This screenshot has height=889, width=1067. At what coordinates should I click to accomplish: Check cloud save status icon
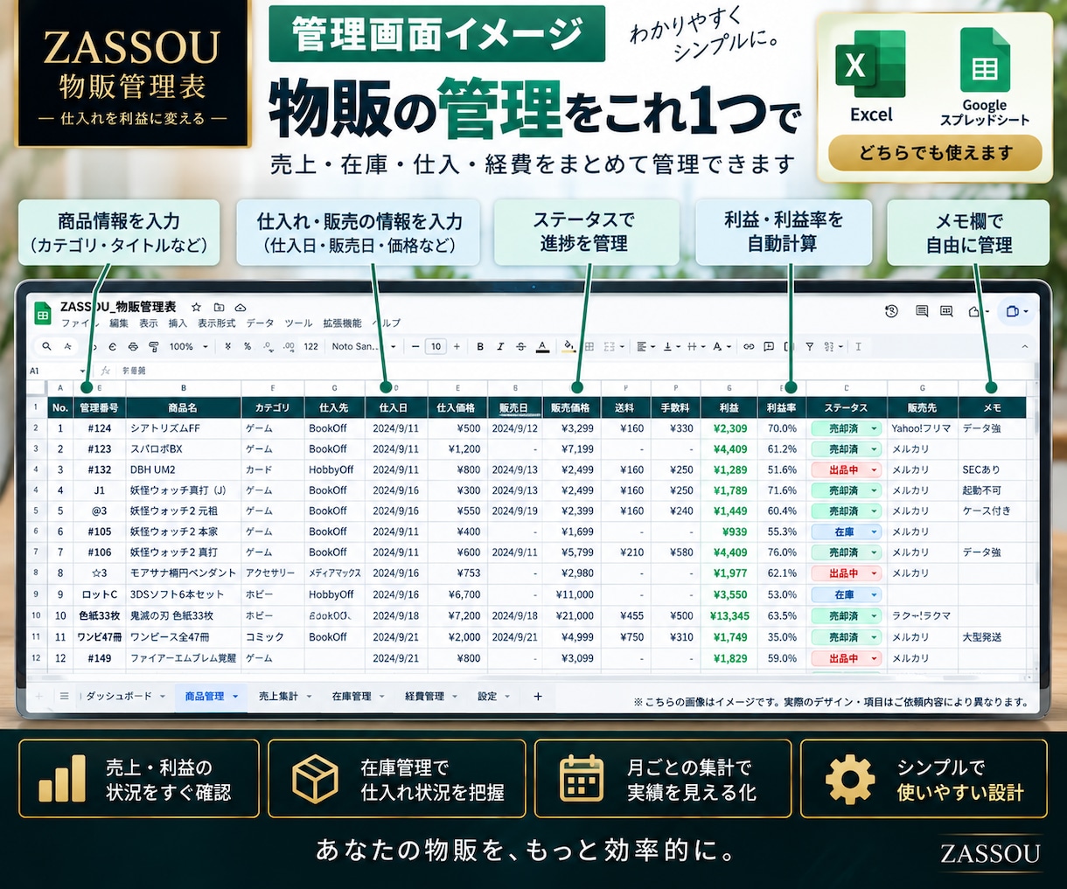[240, 307]
